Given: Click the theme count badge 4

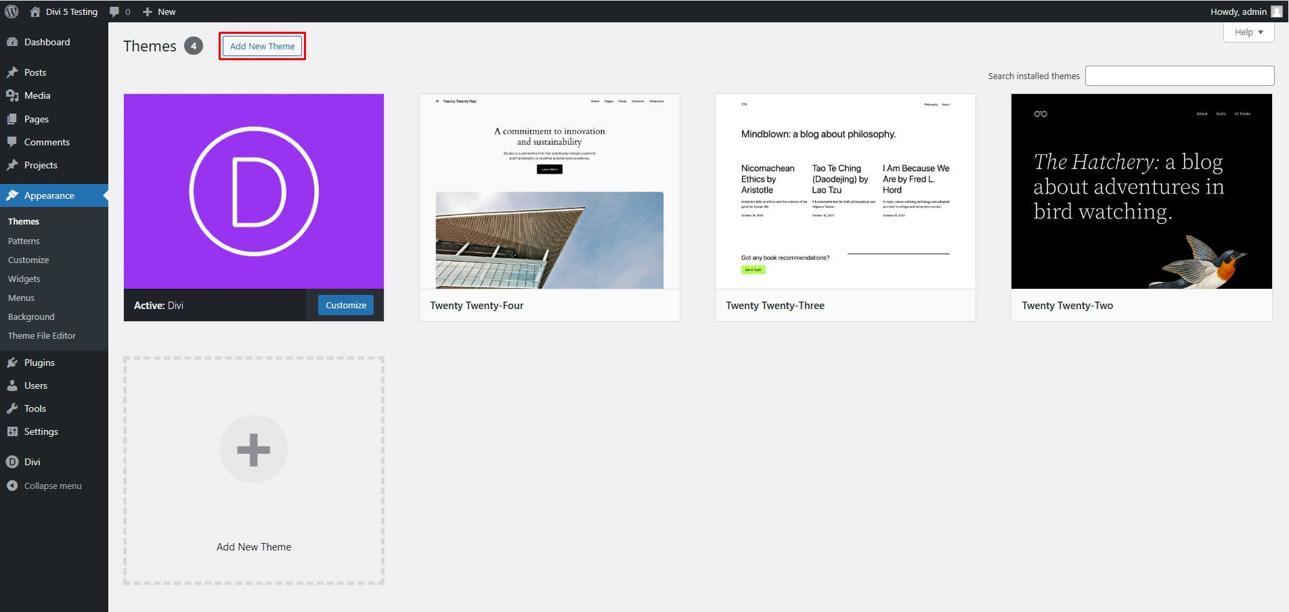Looking at the screenshot, I should point(194,46).
